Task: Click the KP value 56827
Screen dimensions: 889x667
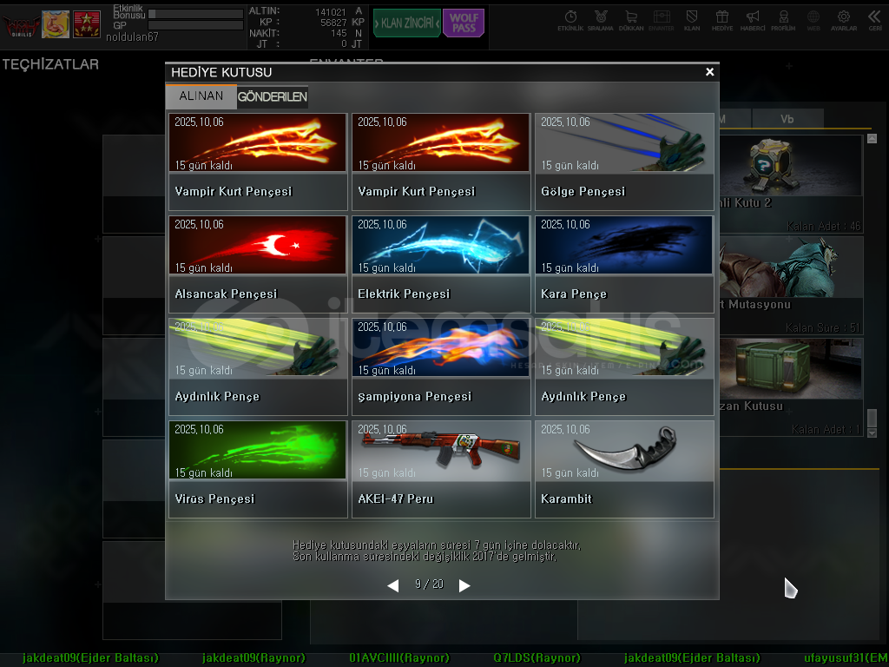Action: tap(333, 23)
